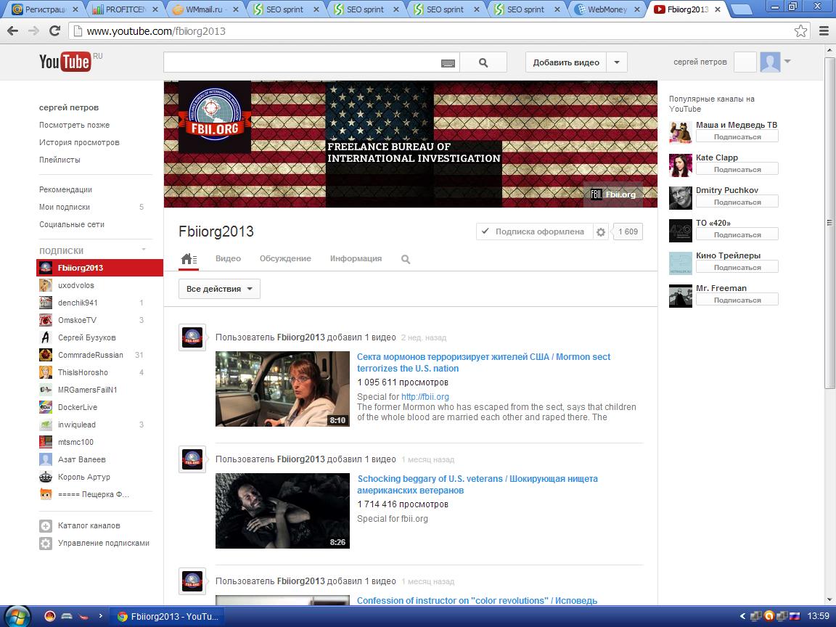Open subscription settings gear icon
Viewport: 836px width, 627px height.
pyautogui.click(x=601, y=232)
